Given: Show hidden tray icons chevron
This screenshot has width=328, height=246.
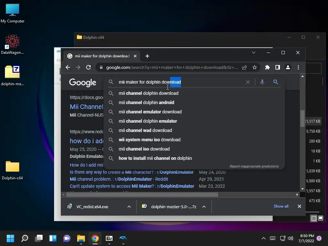Looking at the screenshot, I should [x=264, y=238].
